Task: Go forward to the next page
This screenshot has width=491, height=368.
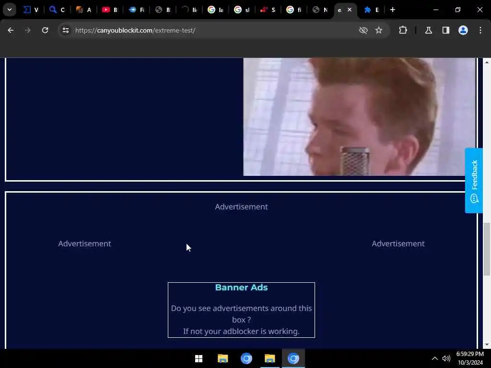Action: [x=27, y=30]
